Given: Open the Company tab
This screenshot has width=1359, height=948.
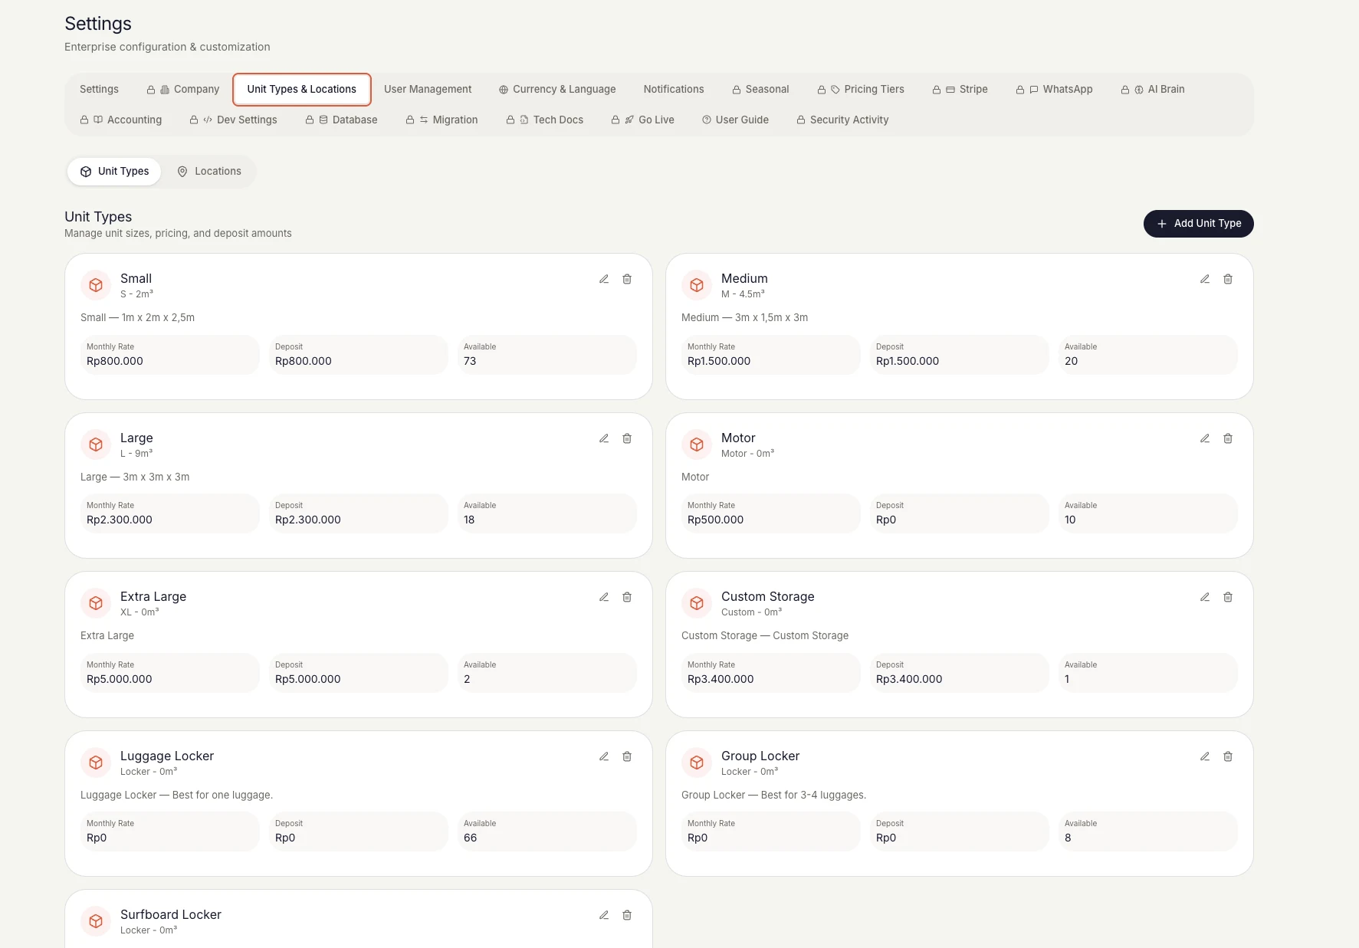Looking at the screenshot, I should (183, 90).
